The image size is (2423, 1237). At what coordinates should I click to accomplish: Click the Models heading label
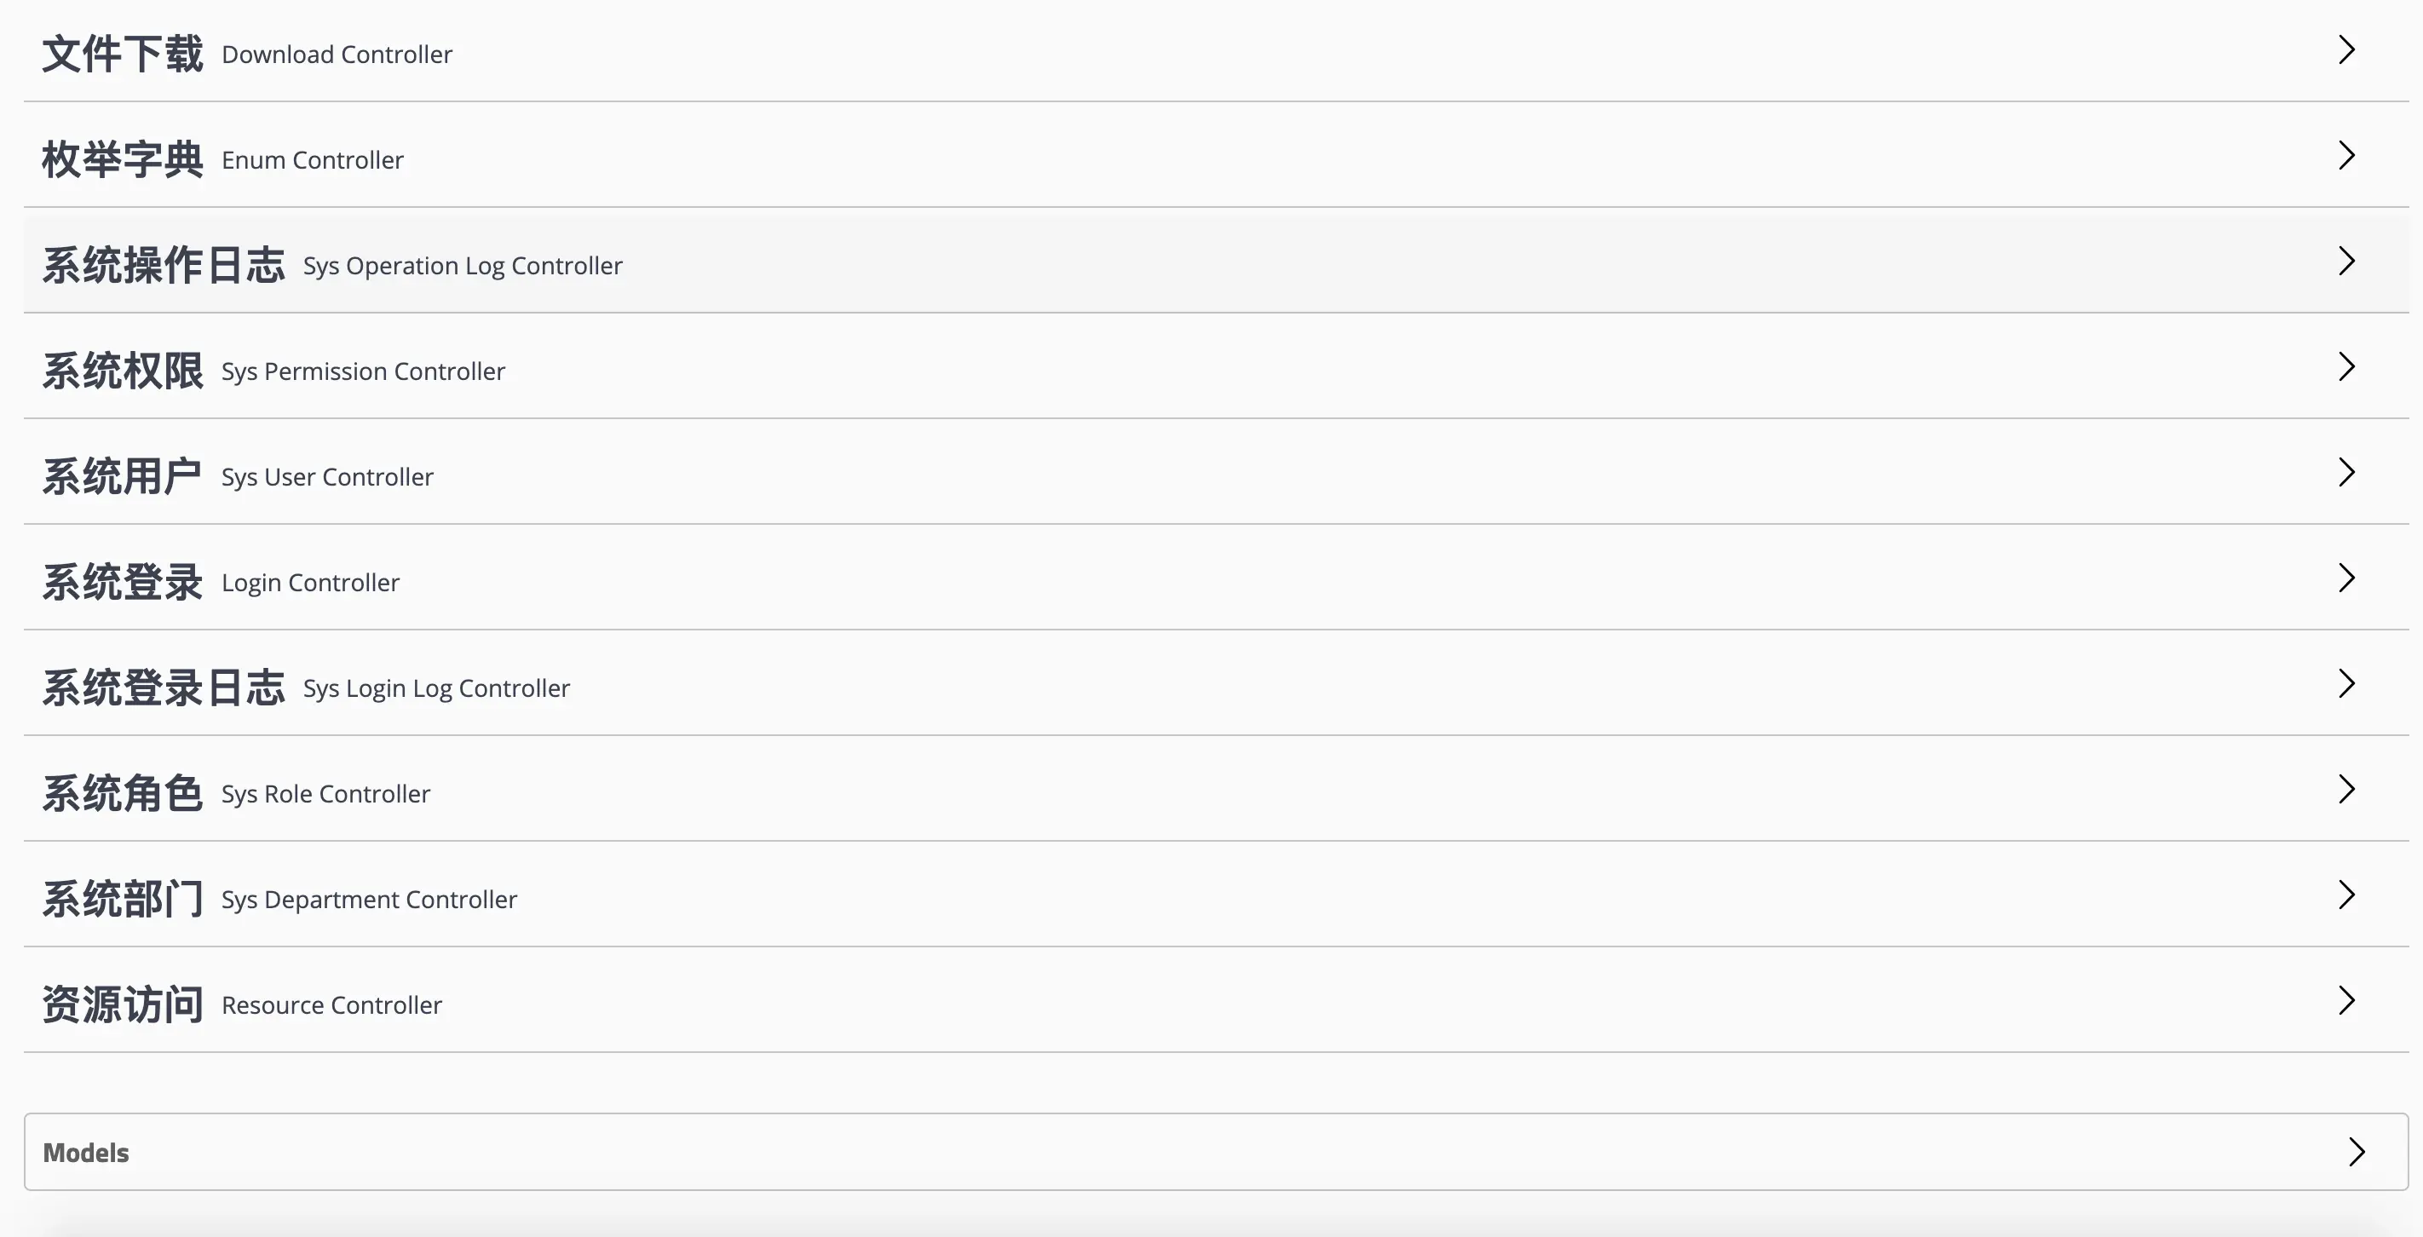point(85,1152)
